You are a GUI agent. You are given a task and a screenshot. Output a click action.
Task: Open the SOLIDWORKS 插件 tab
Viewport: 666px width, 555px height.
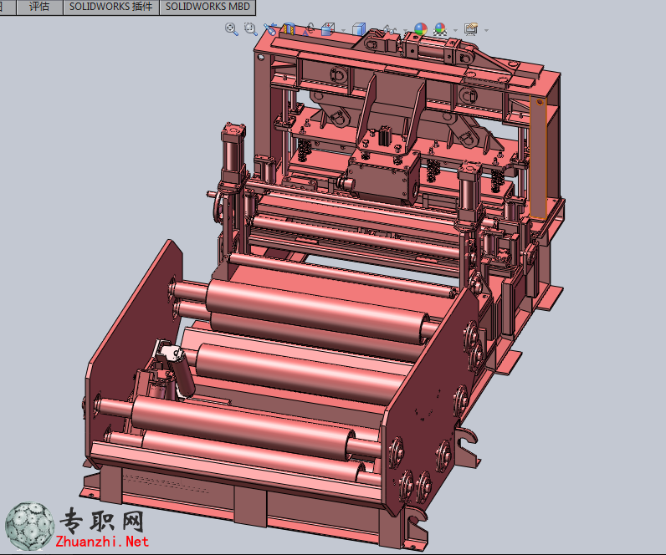click(111, 7)
